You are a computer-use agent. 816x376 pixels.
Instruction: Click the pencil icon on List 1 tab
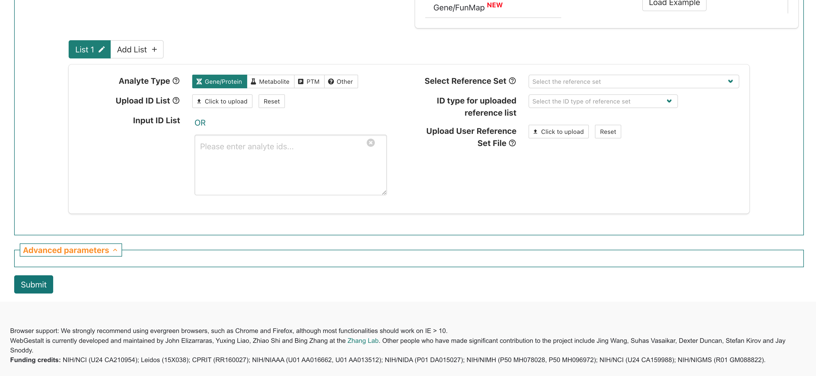[102, 49]
